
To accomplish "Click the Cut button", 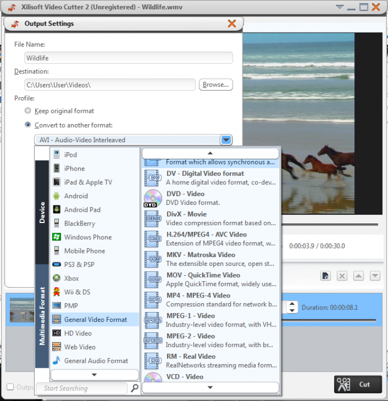I will tap(358, 384).
